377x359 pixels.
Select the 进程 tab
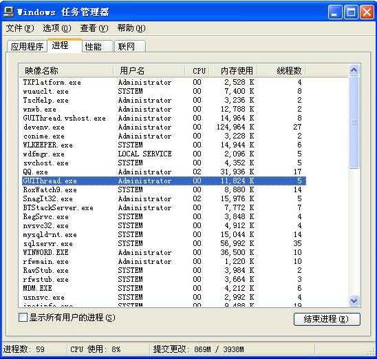click(65, 45)
